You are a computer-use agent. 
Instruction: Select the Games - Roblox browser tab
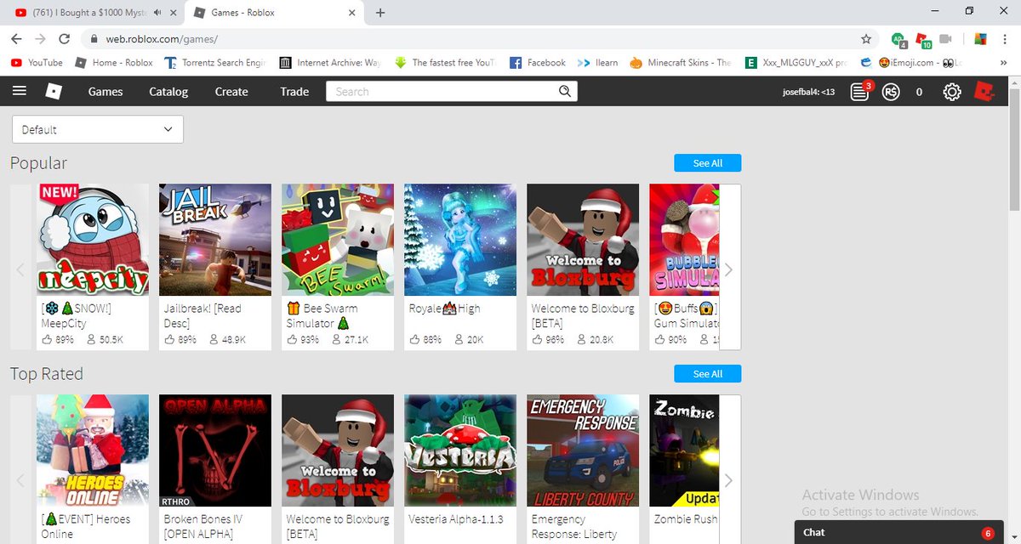tap(276, 13)
